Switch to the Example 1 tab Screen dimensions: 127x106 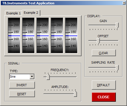[13, 13]
